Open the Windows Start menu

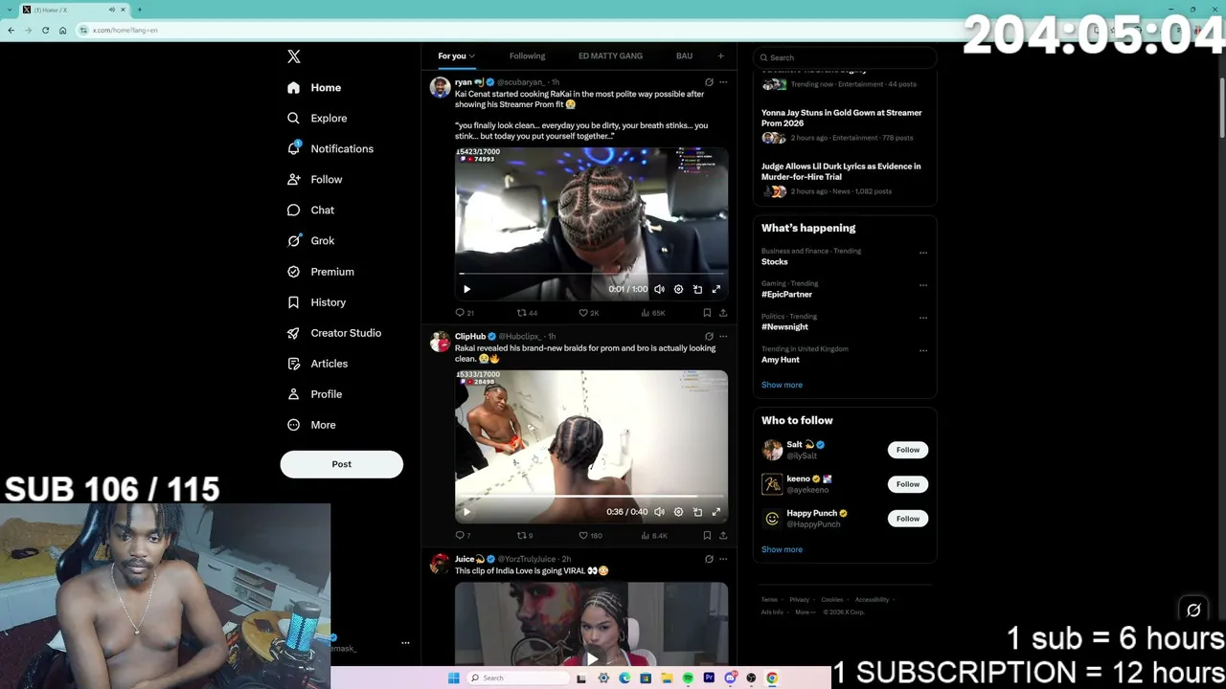[453, 678]
